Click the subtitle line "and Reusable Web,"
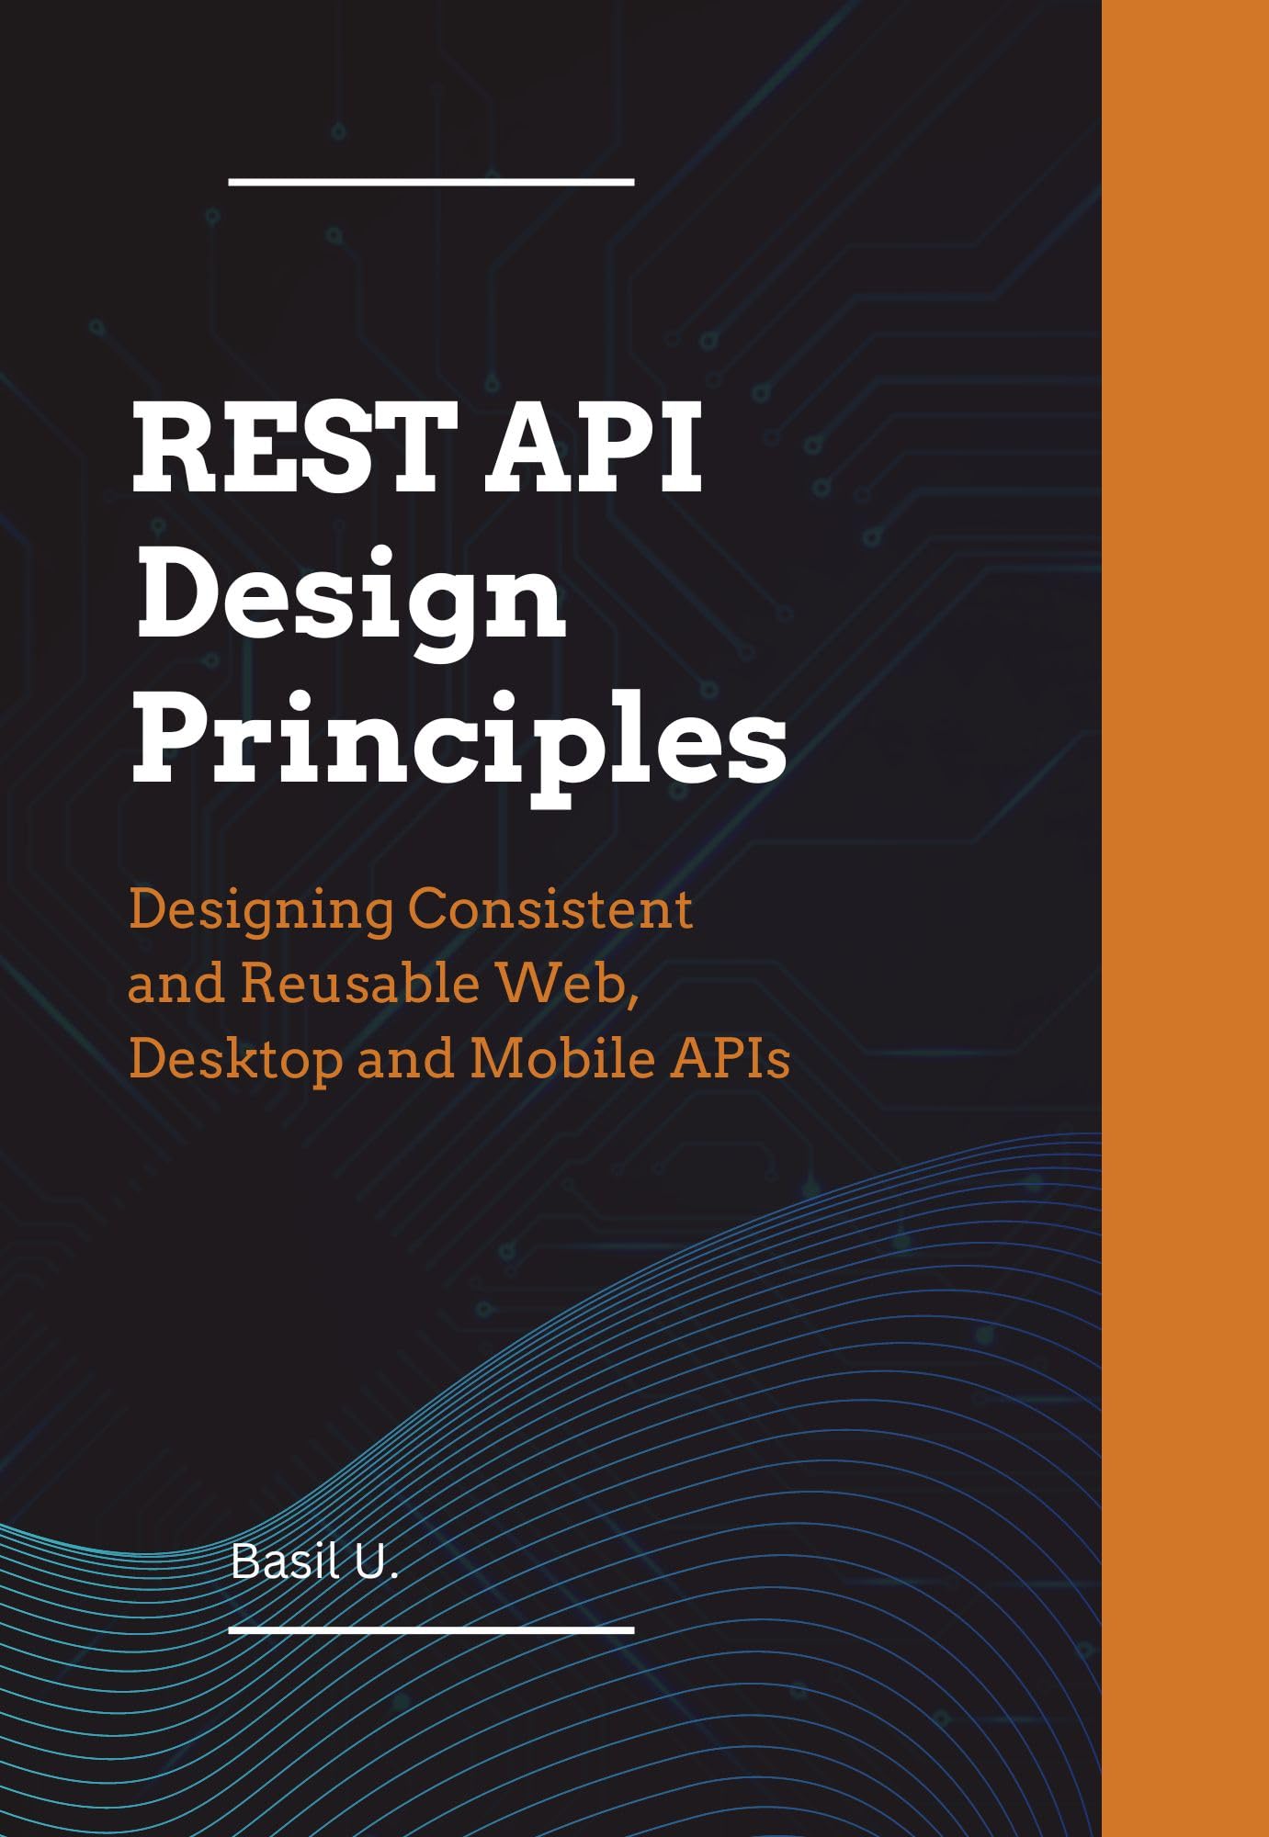1269x1837 pixels. [383, 984]
